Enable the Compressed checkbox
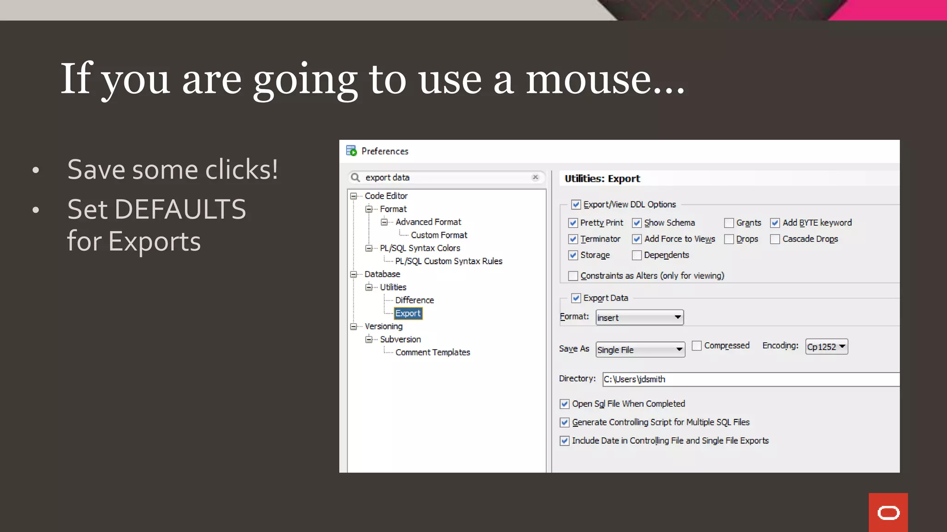Image resolution: width=947 pixels, height=532 pixels. [x=697, y=345]
